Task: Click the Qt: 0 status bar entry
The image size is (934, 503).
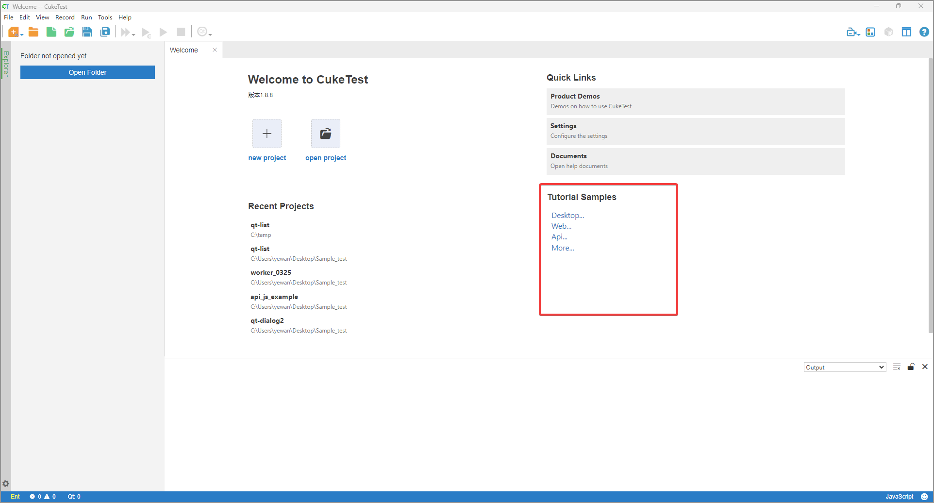Action: (74, 497)
